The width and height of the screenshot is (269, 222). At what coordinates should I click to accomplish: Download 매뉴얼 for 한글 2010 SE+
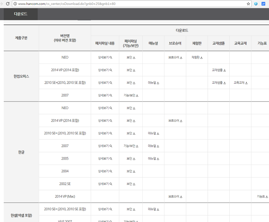[x=153, y=133]
